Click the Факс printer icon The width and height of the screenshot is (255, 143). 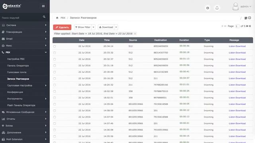point(3,46)
